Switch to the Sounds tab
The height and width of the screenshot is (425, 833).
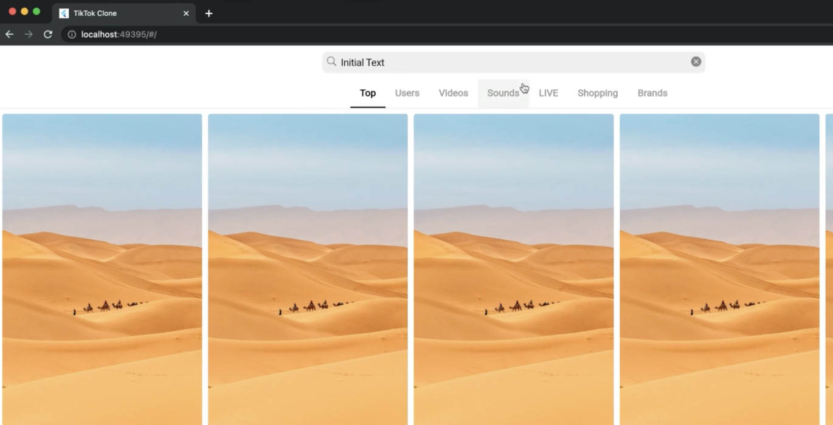pos(503,93)
